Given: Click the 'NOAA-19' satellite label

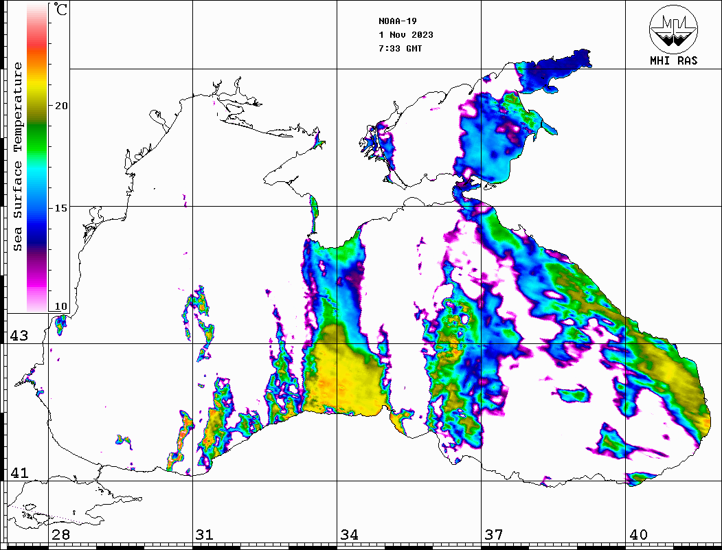Looking at the screenshot, I should pyautogui.click(x=397, y=21).
